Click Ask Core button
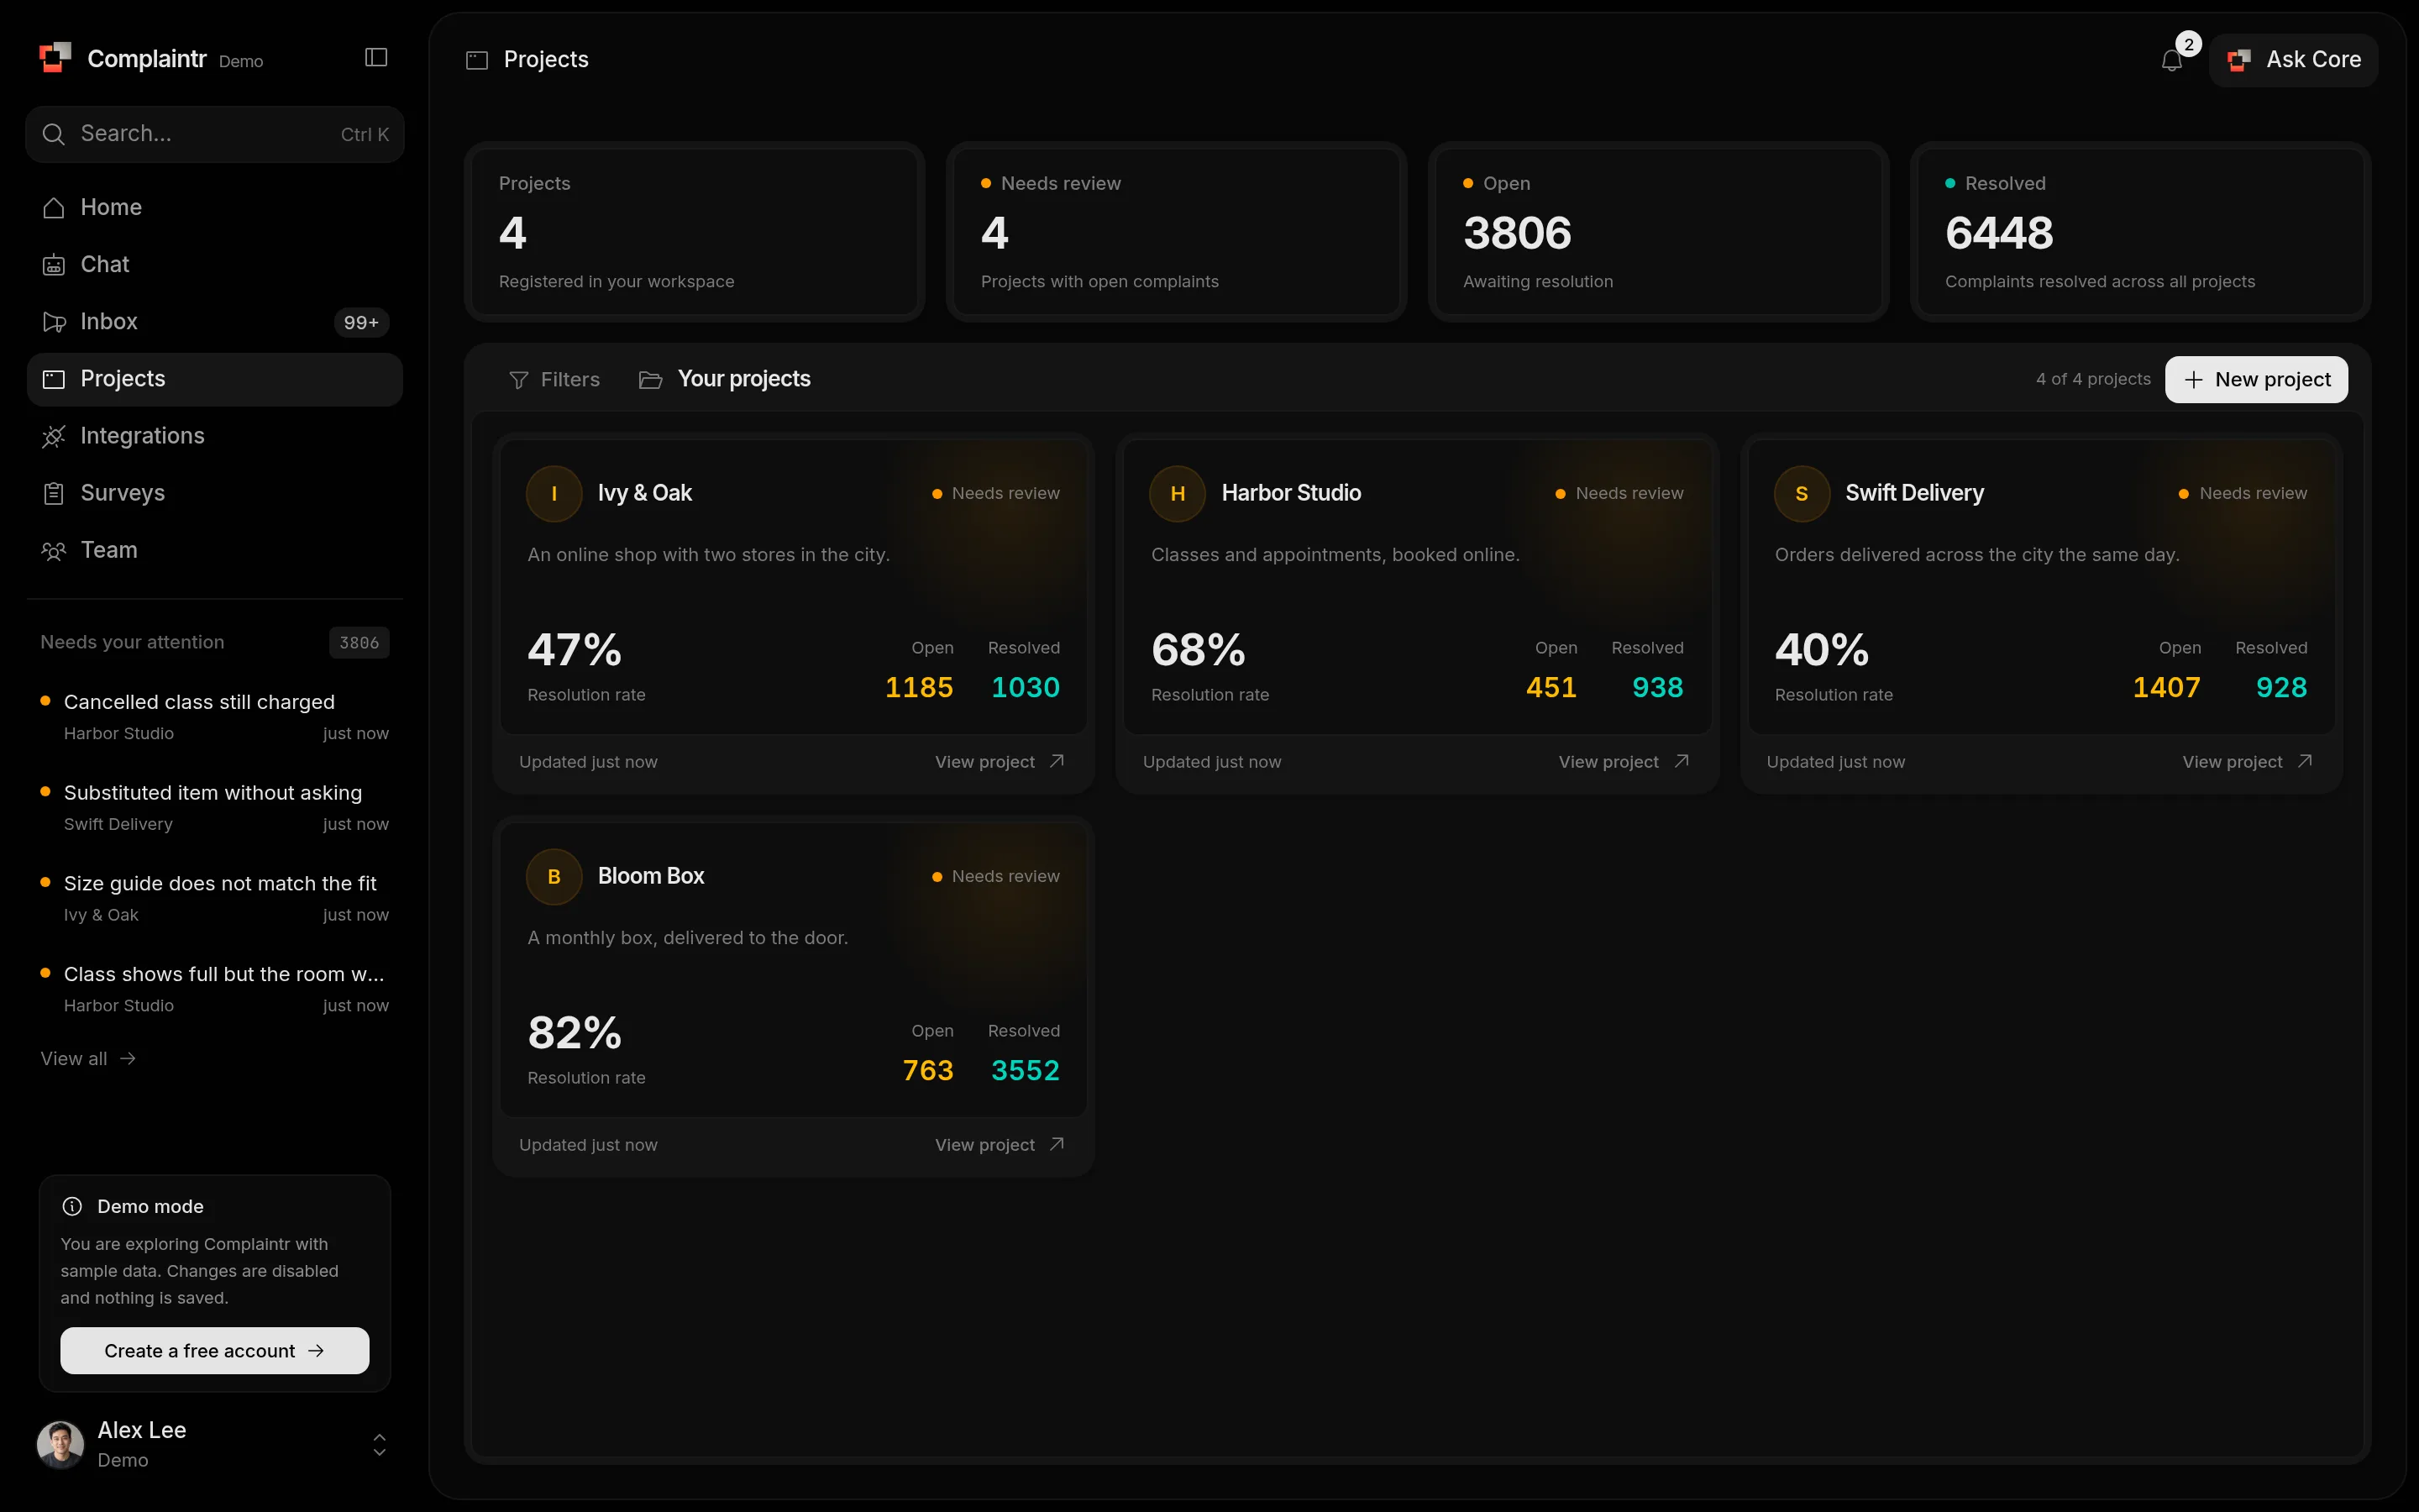Viewport: 2419px width, 1512px height. 2293,60
